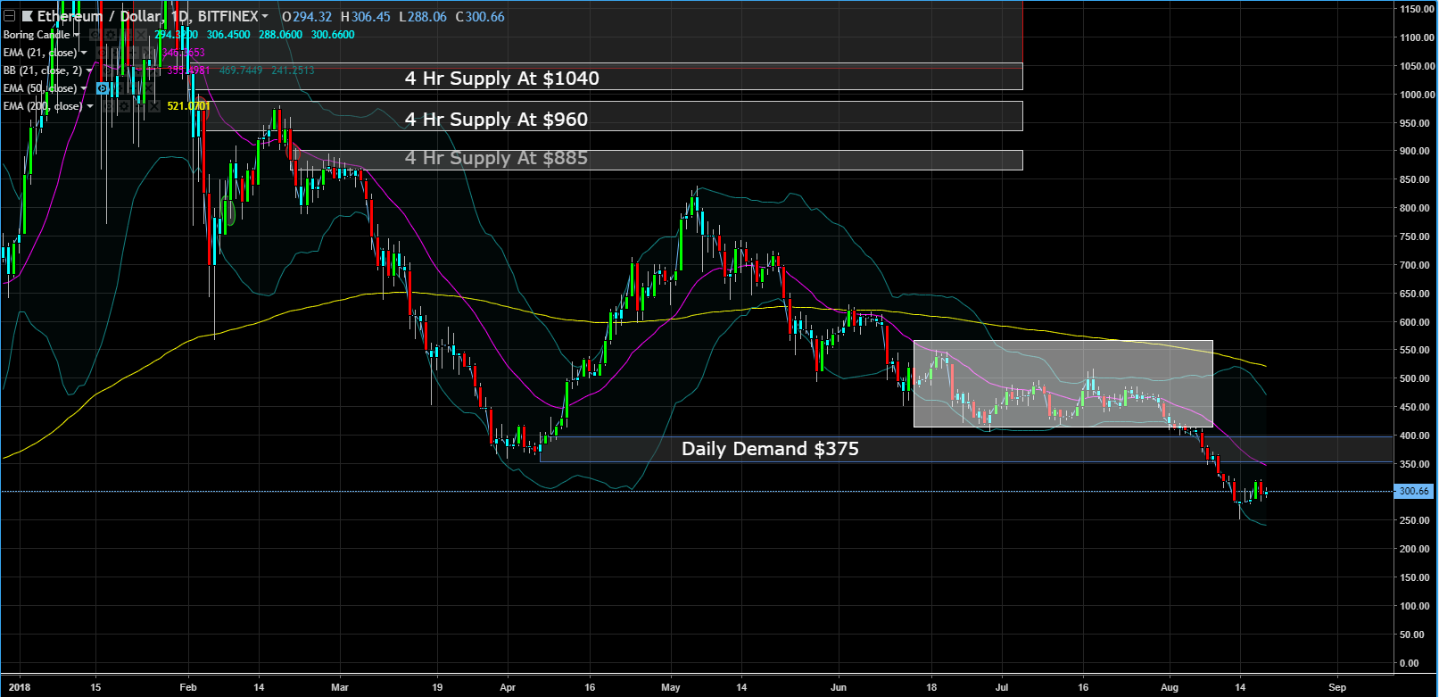Click the Jun time axis label
This screenshot has width=1439, height=697.
click(839, 687)
